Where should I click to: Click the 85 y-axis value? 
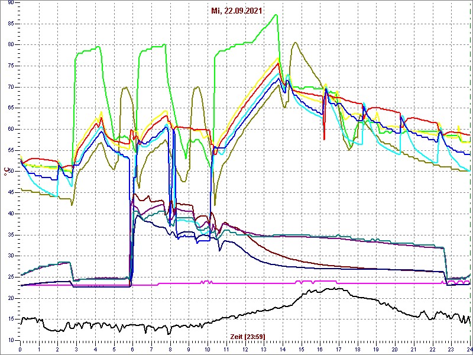[10, 24]
